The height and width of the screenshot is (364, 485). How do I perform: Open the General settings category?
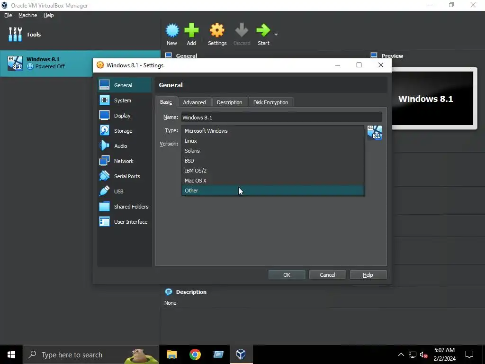click(125, 85)
